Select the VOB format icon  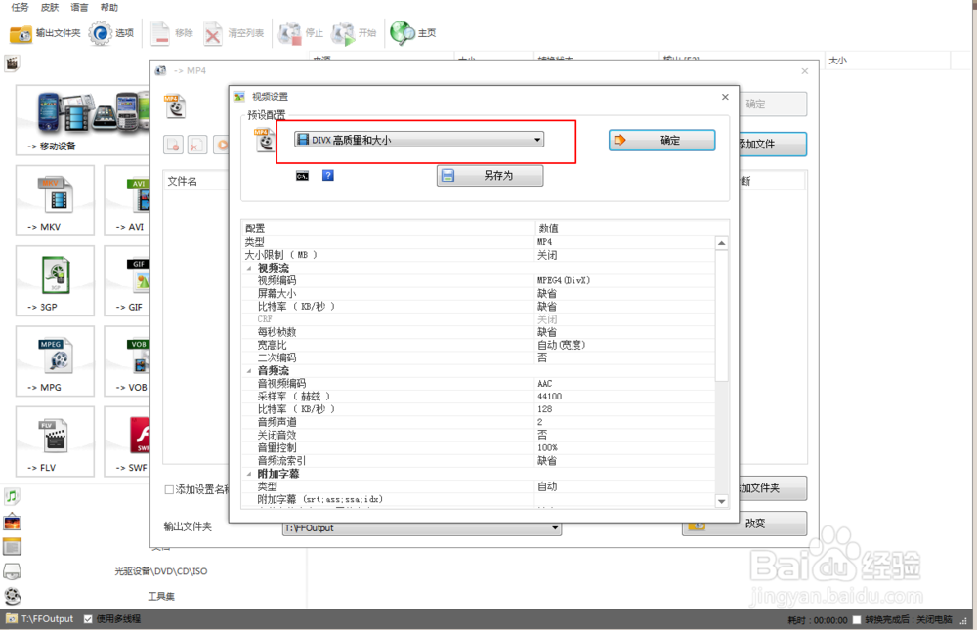127,361
